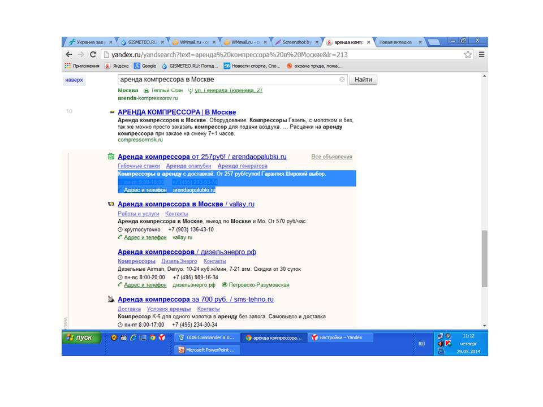Launch Yandex browser from quick launch
The image size is (543, 407).
tap(162, 337)
